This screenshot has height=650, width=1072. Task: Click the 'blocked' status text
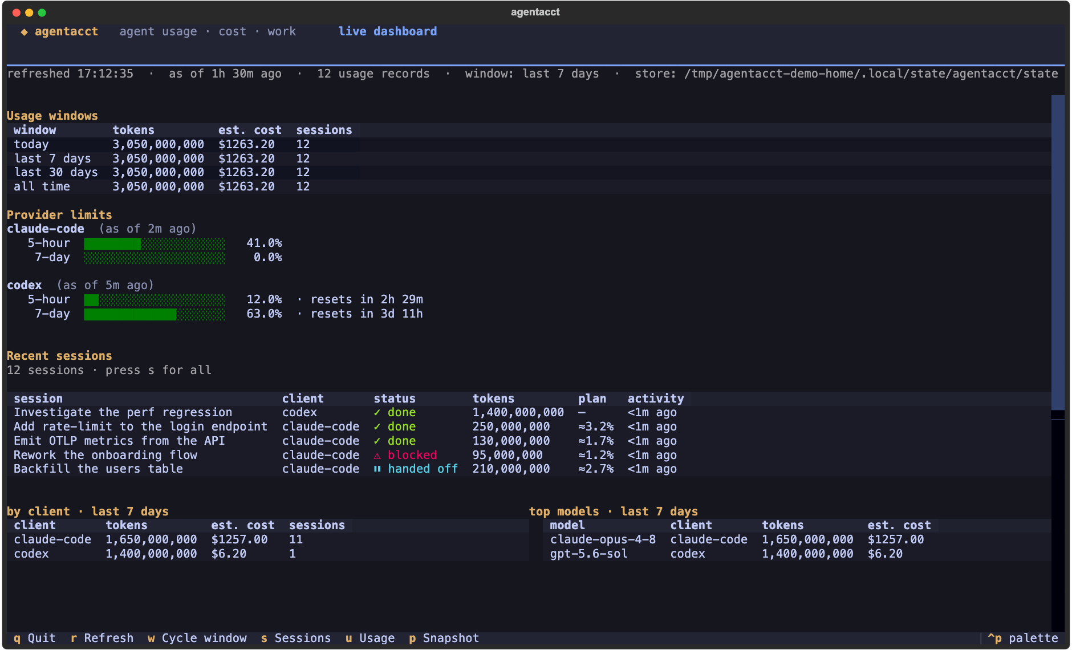pyautogui.click(x=412, y=456)
